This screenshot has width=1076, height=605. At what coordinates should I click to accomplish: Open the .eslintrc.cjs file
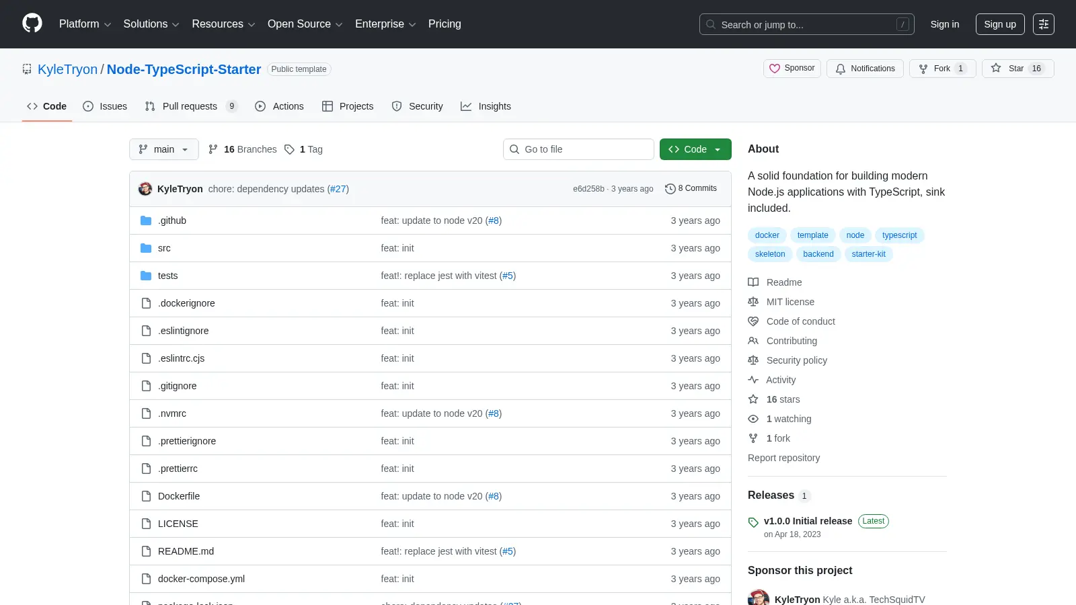181,358
